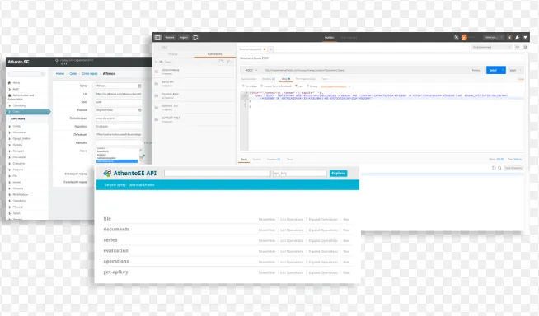This screenshot has height=316, width=539.
Task: Click the AthentoSE API logo icon
Action: pos(107,174)
